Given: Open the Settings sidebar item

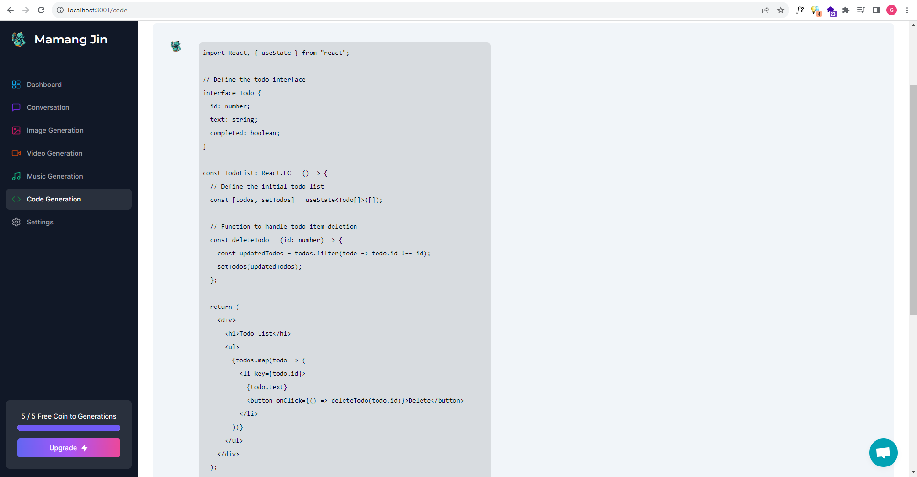Looking at the screenshot, I should coord(69,222).
